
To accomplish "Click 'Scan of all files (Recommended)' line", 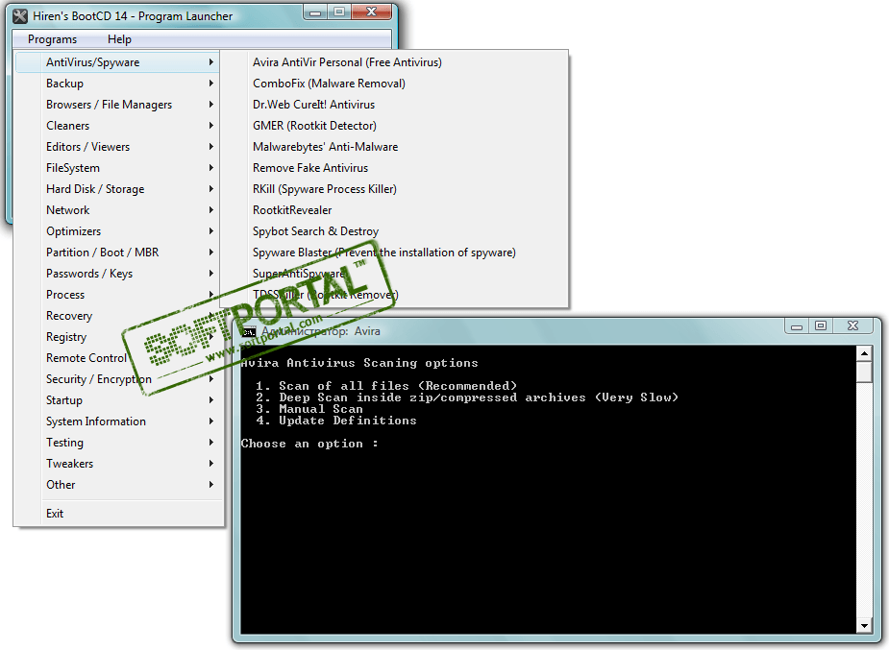I will coord(386,386).
